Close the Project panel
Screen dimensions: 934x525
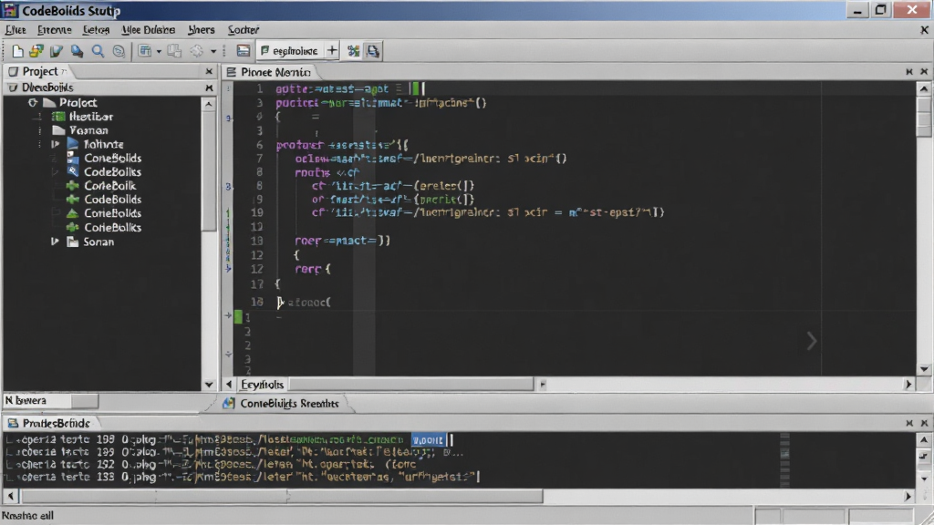pyautogui.click(x=209, y=71)
